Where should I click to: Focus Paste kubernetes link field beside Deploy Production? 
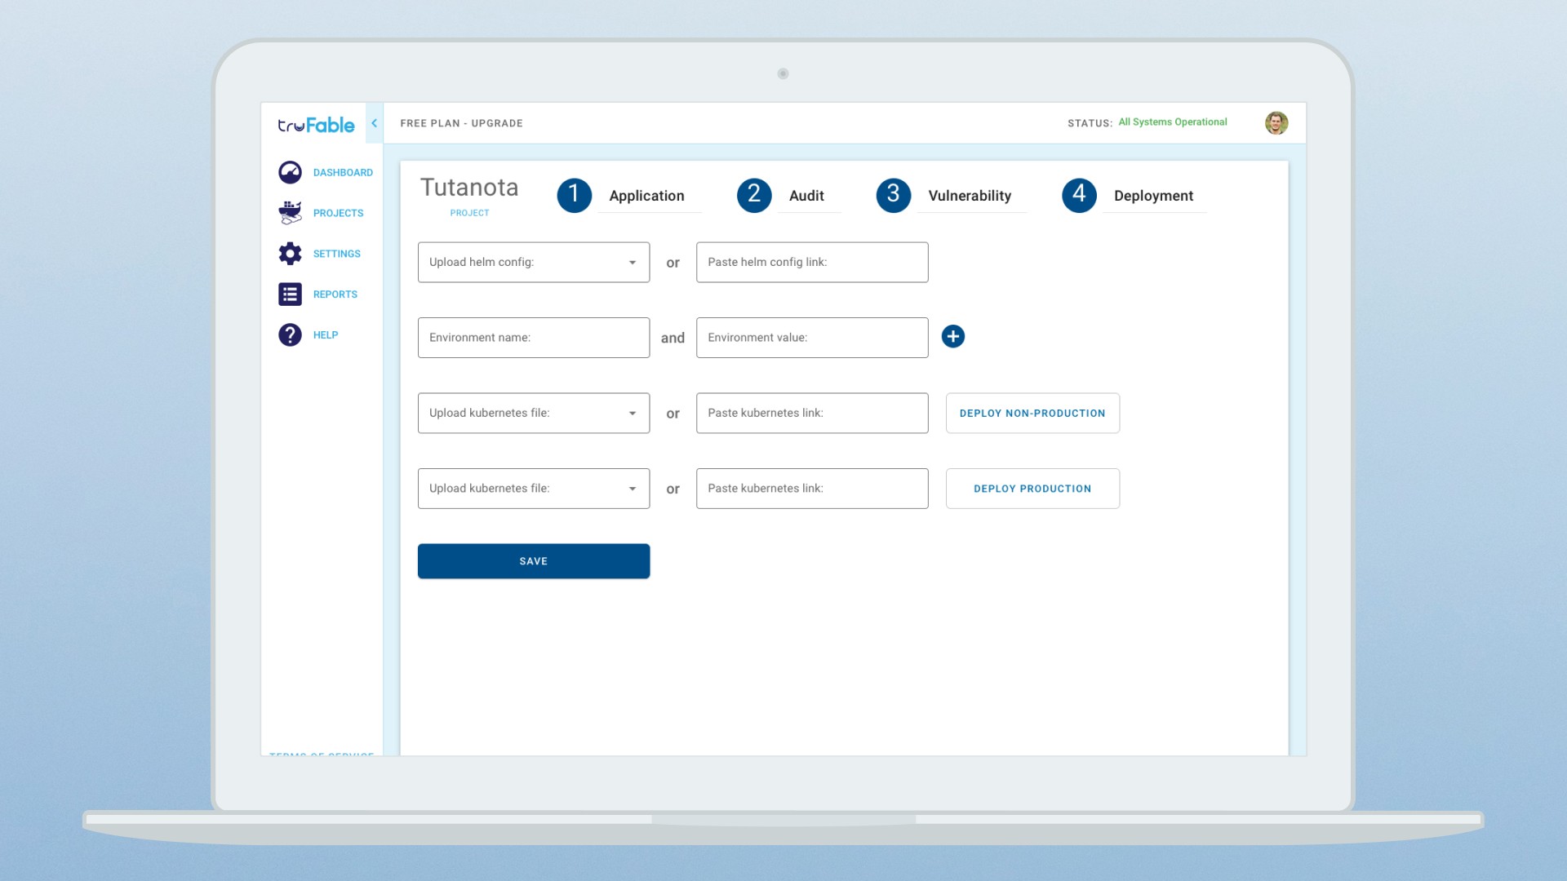point(812,489)
